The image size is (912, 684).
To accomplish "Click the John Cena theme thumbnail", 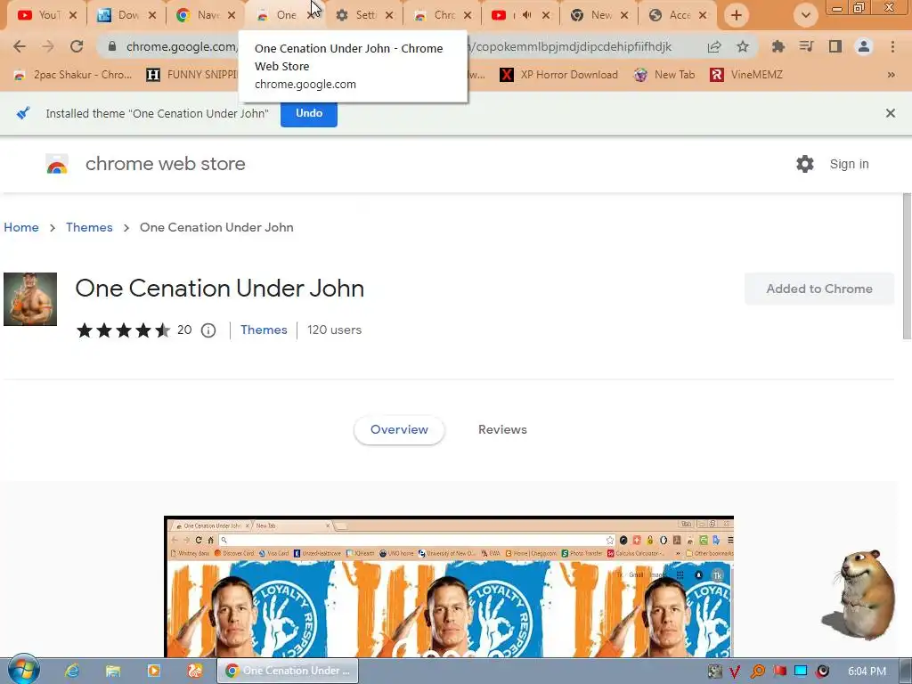I will 30,299.
